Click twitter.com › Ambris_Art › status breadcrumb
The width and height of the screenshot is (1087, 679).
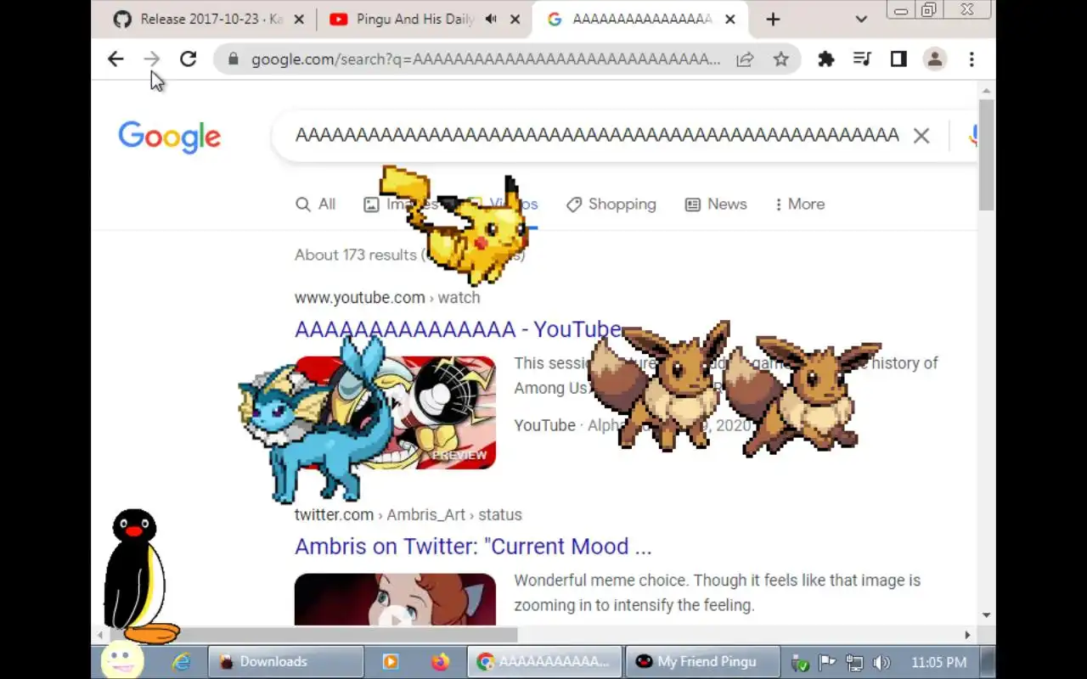[x=408, y=515]
